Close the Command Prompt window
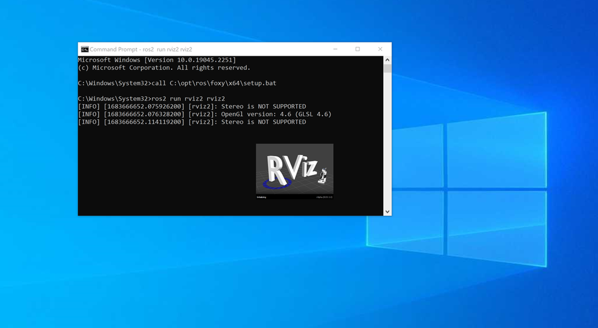 (380, 49)
